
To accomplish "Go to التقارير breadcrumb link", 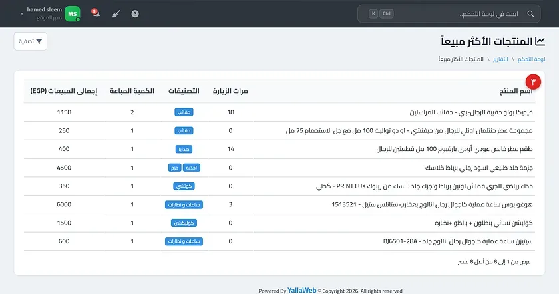I will pos(500,59).
